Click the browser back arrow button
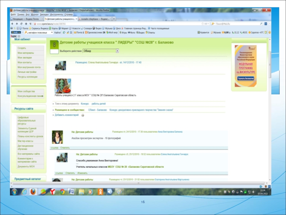The height and width of the screenshot is (215, 286). tap(13, 23)
